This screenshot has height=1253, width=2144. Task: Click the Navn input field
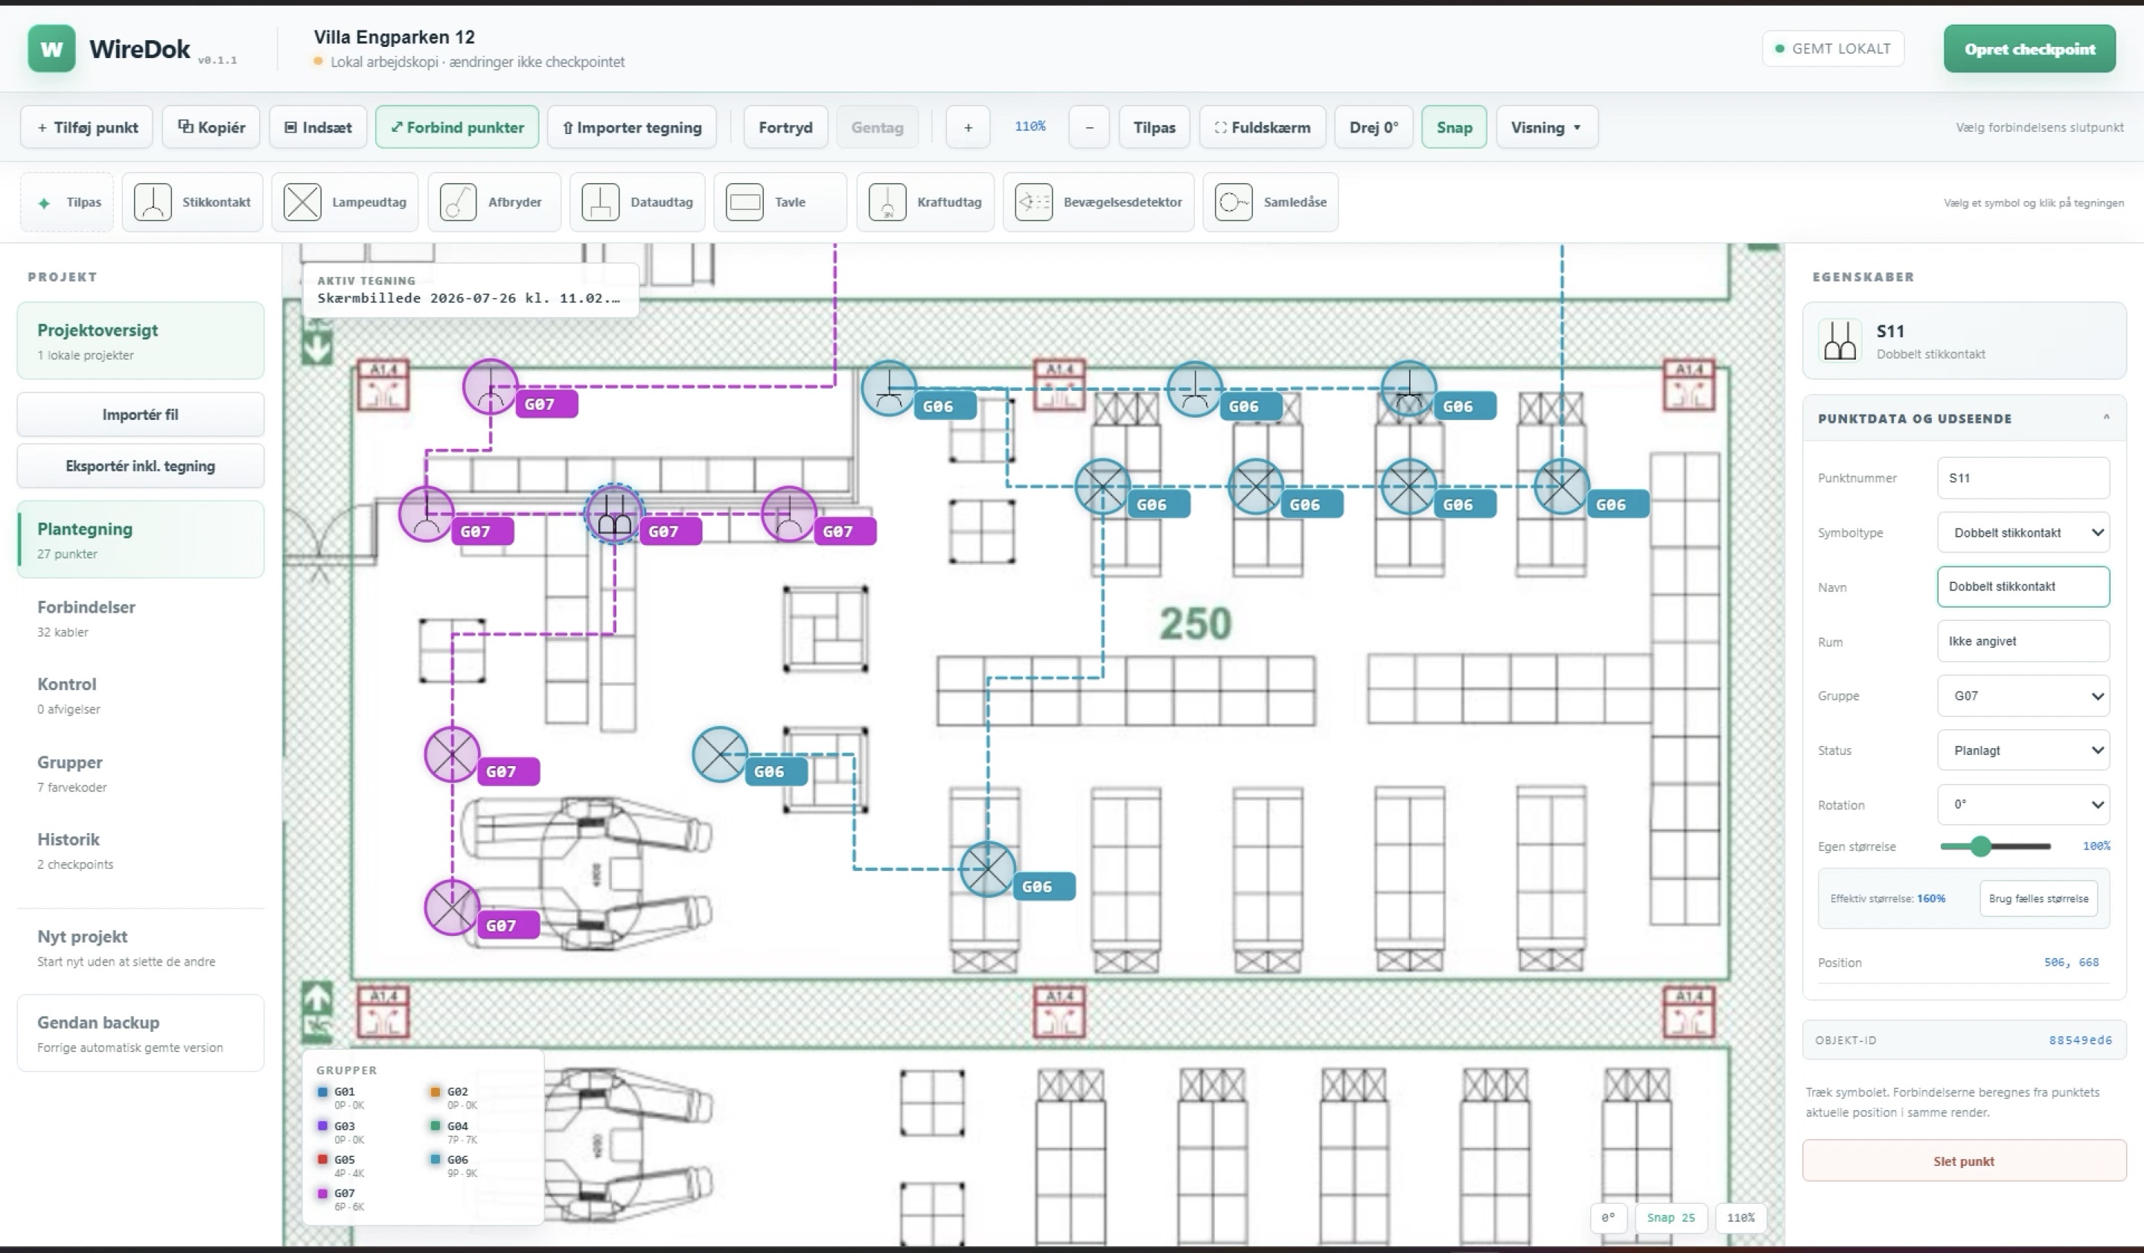pyautogui.click(x=2023, y=587)
